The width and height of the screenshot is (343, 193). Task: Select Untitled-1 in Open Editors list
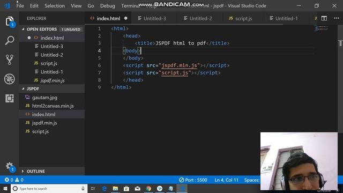tap(52, 72)
